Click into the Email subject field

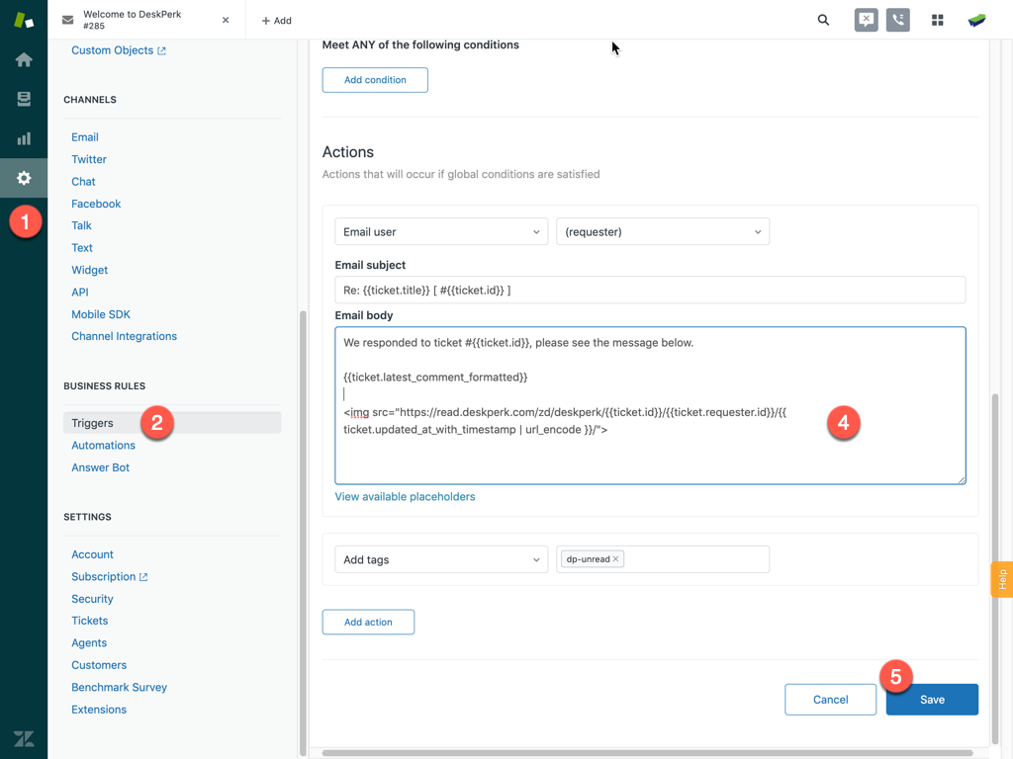(x=650, y=291)
